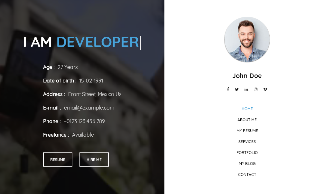Click the Twitter bird icon
Image resolution: width=324 pixels, height=194 pixels.
point(237,90)
